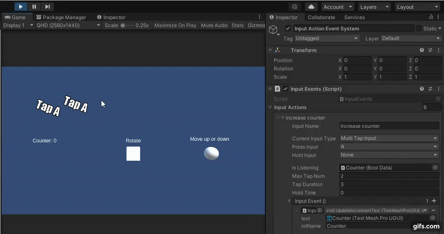Open the Current Input Type dropdown
444x234 pixels.
[388, 138]
